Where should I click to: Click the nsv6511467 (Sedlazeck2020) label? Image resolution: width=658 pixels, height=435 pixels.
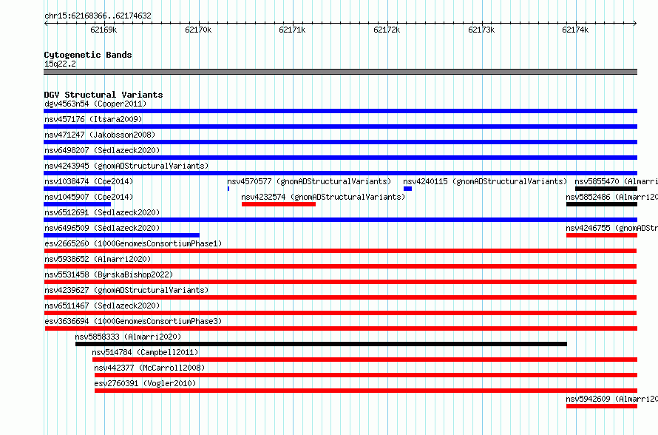102,306
